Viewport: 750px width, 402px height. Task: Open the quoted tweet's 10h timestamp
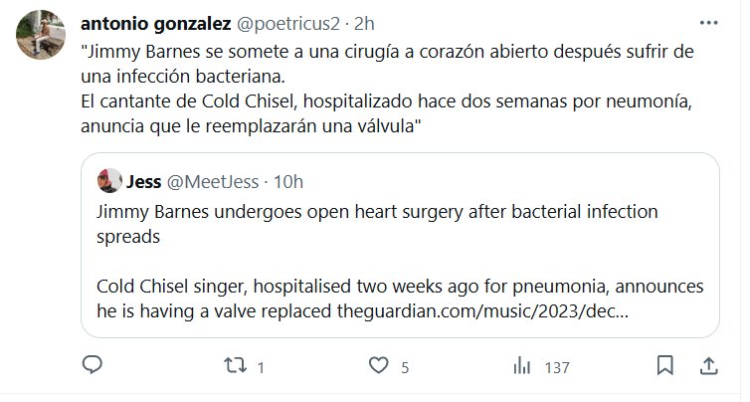[x=286, y=181]
